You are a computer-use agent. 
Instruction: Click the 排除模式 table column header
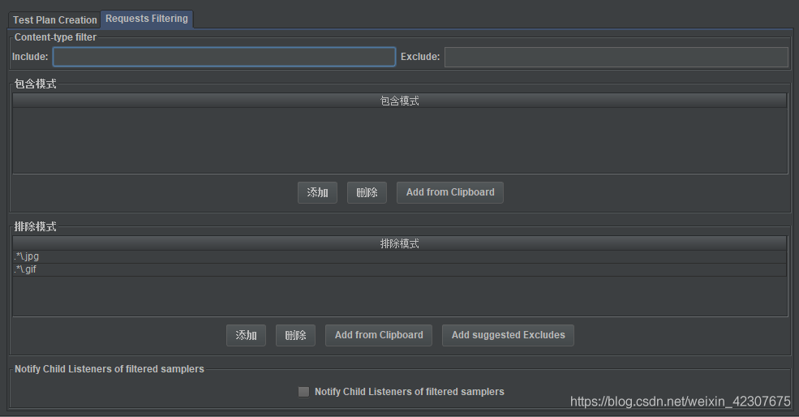pyautogui.click(x=399, y=244)
